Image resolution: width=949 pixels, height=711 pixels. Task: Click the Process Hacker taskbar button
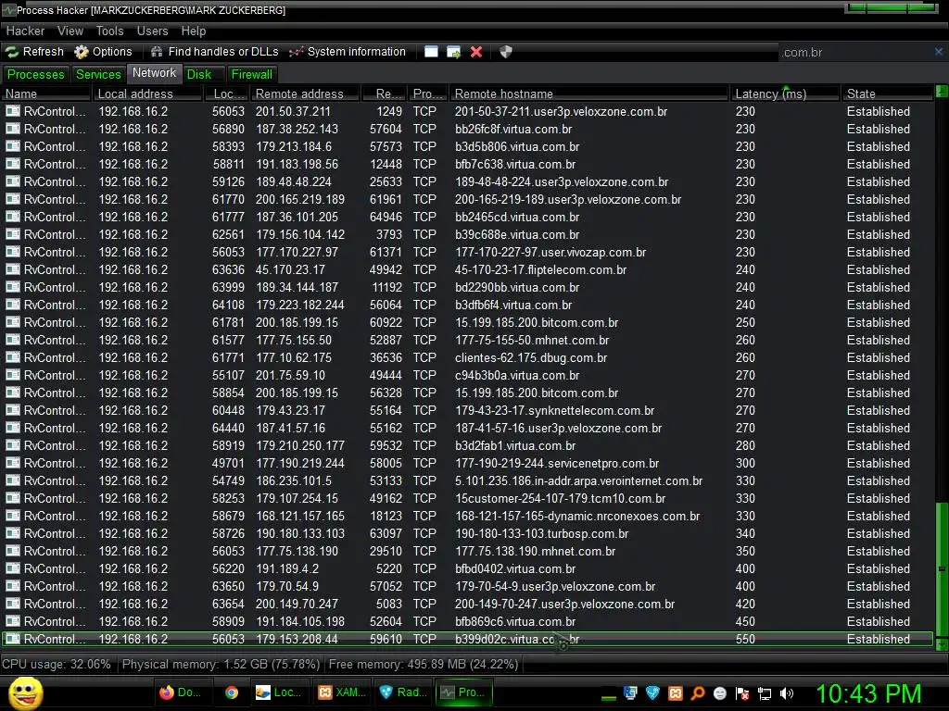click(463, 692)
